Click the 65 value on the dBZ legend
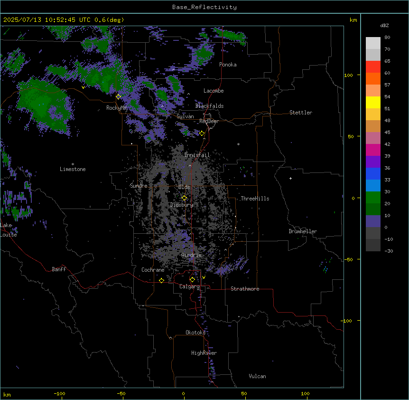This screenshot has height=400, width=409. click(x=387, y=61)
